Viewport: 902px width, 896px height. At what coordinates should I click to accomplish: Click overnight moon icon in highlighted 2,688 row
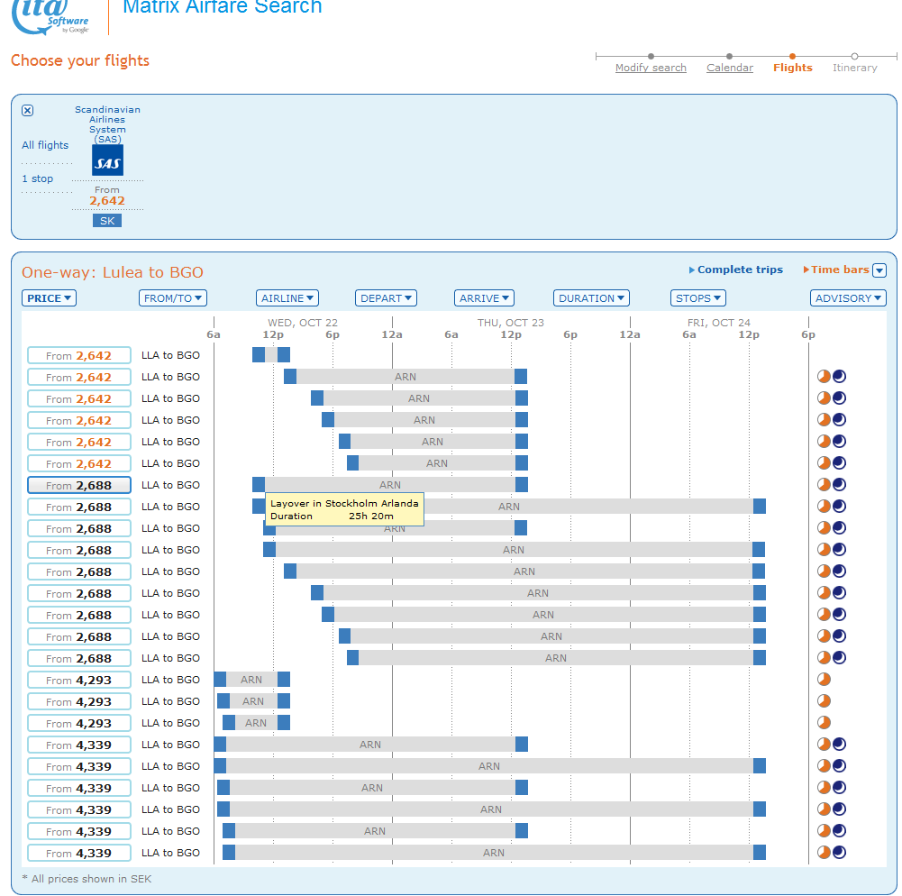(839, 485)
